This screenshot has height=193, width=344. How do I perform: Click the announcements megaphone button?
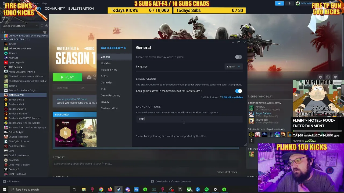(279, 3)
